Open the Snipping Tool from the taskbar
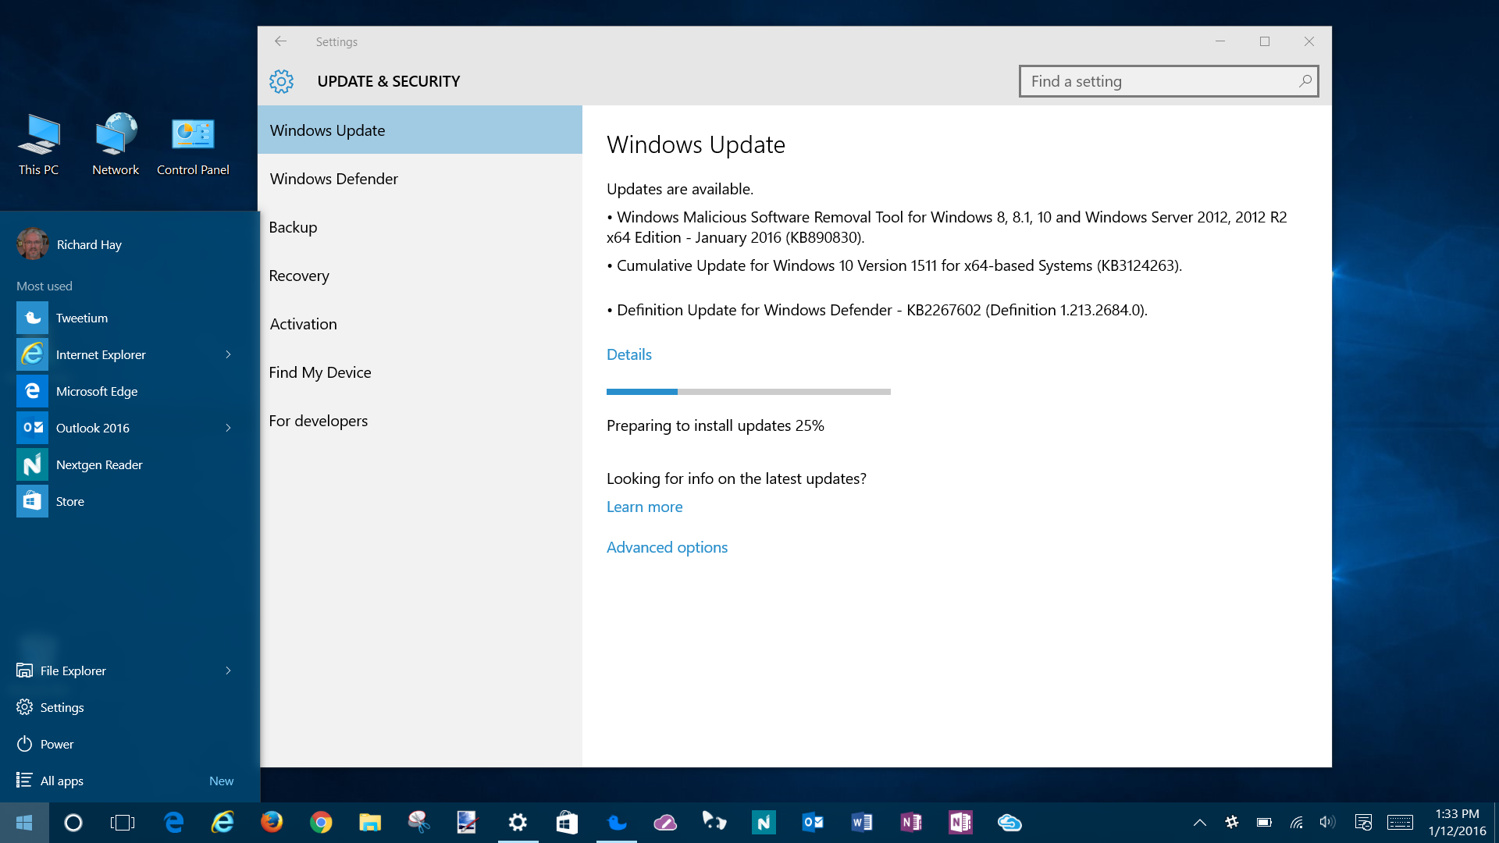 tap(418, 822)
